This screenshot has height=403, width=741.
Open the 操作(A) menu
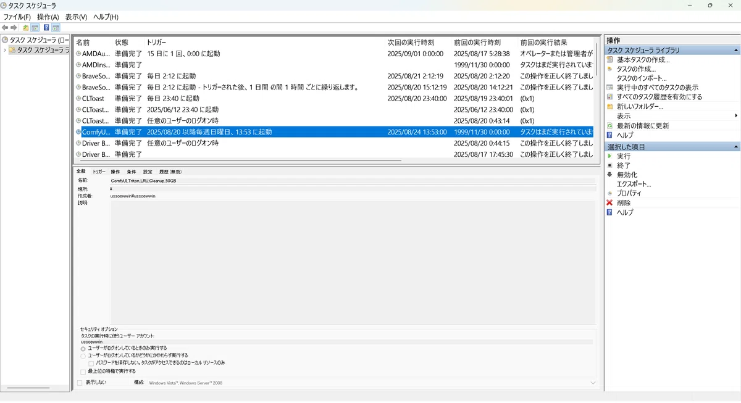[48, 17]
